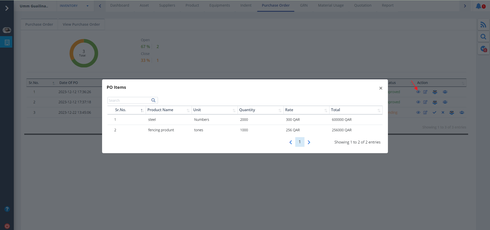Screen dimensions: 490x230
Task: Click the PO Items search field
Action: pyautogui.click(x=129, y=100)
